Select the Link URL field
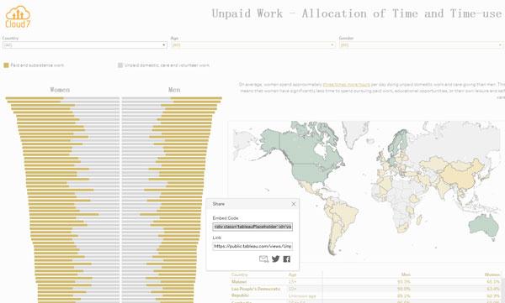The height and width of the screenshot is (303, 505). (252, 247)
